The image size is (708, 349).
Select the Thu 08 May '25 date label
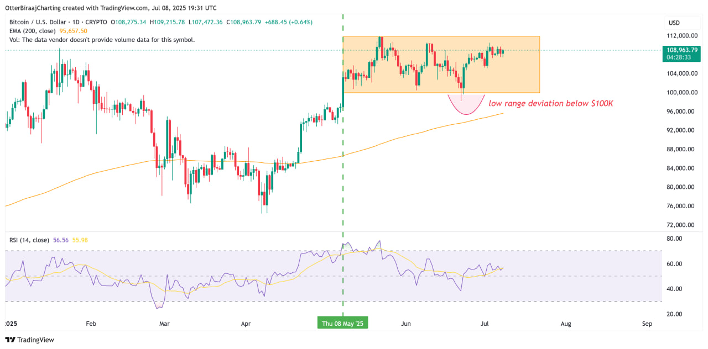tap(342, 323)
